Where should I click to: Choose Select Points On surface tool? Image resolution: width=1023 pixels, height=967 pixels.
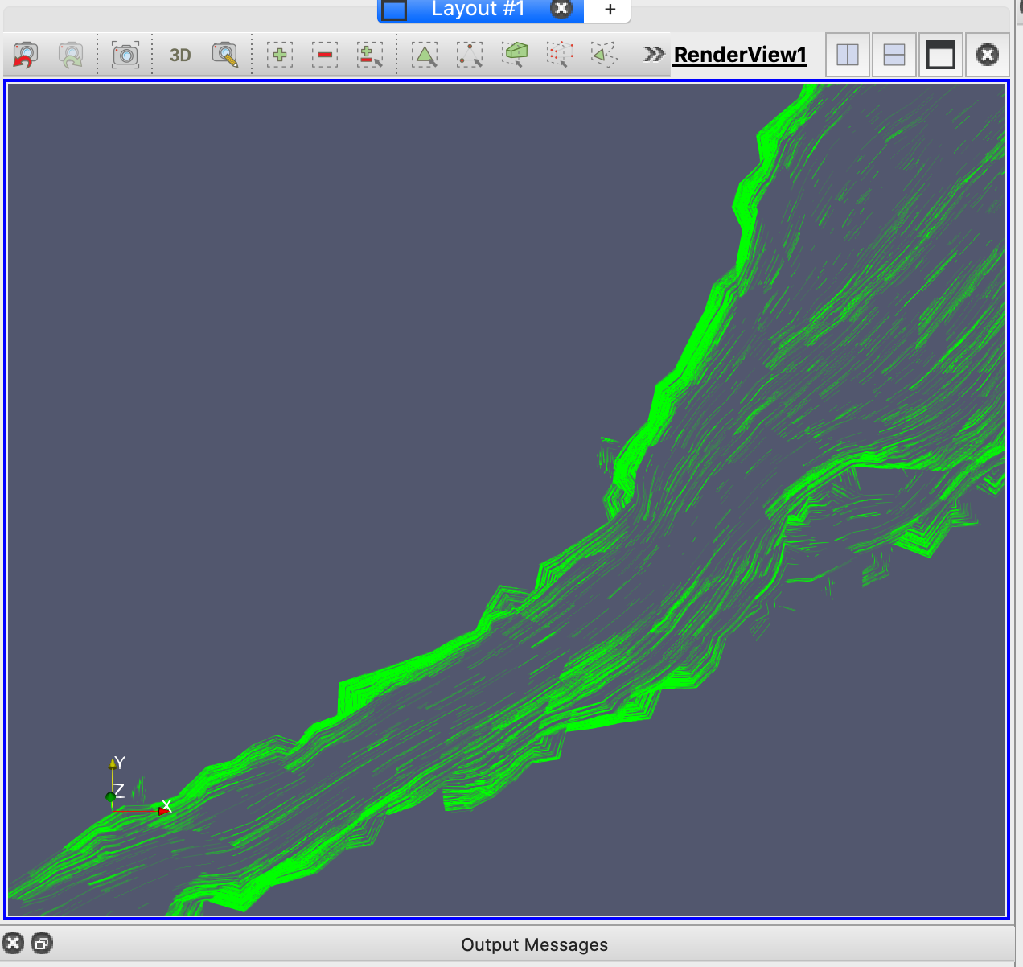[x=470, y=56]
